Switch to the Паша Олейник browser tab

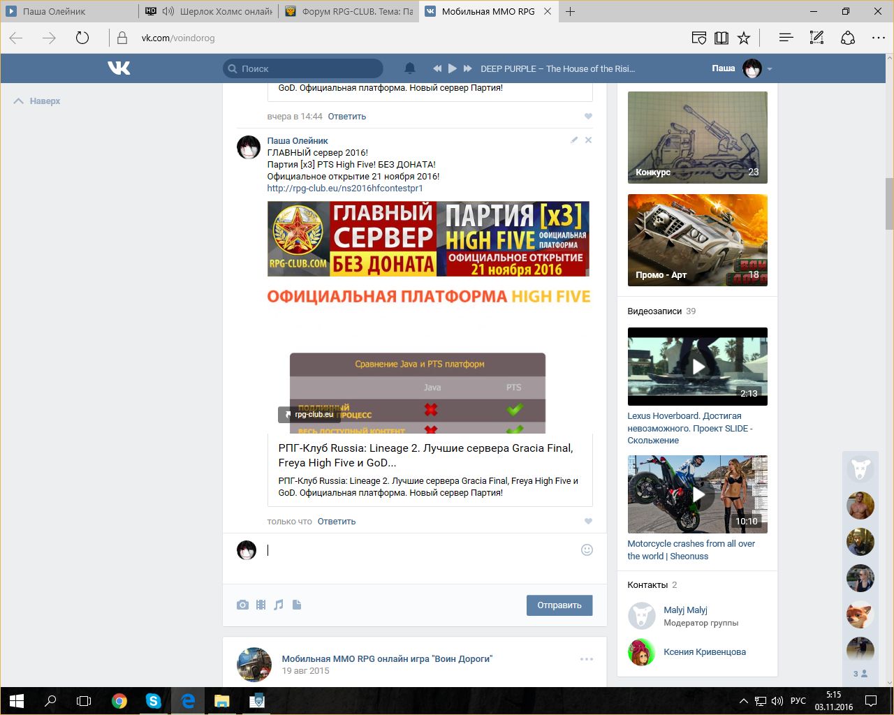tap(70, 11)
